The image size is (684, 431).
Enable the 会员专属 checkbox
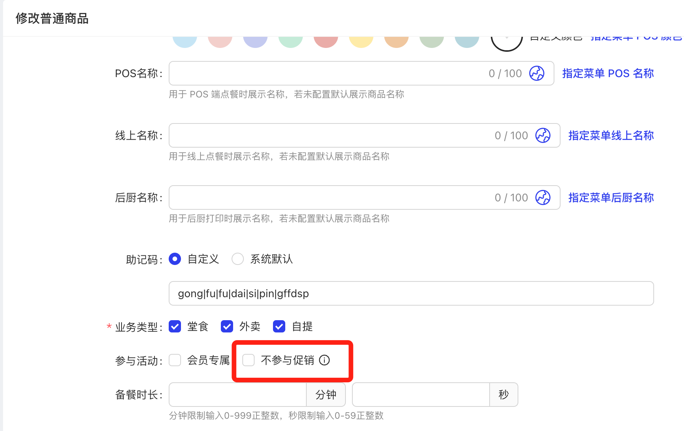(x=175, y=360)
